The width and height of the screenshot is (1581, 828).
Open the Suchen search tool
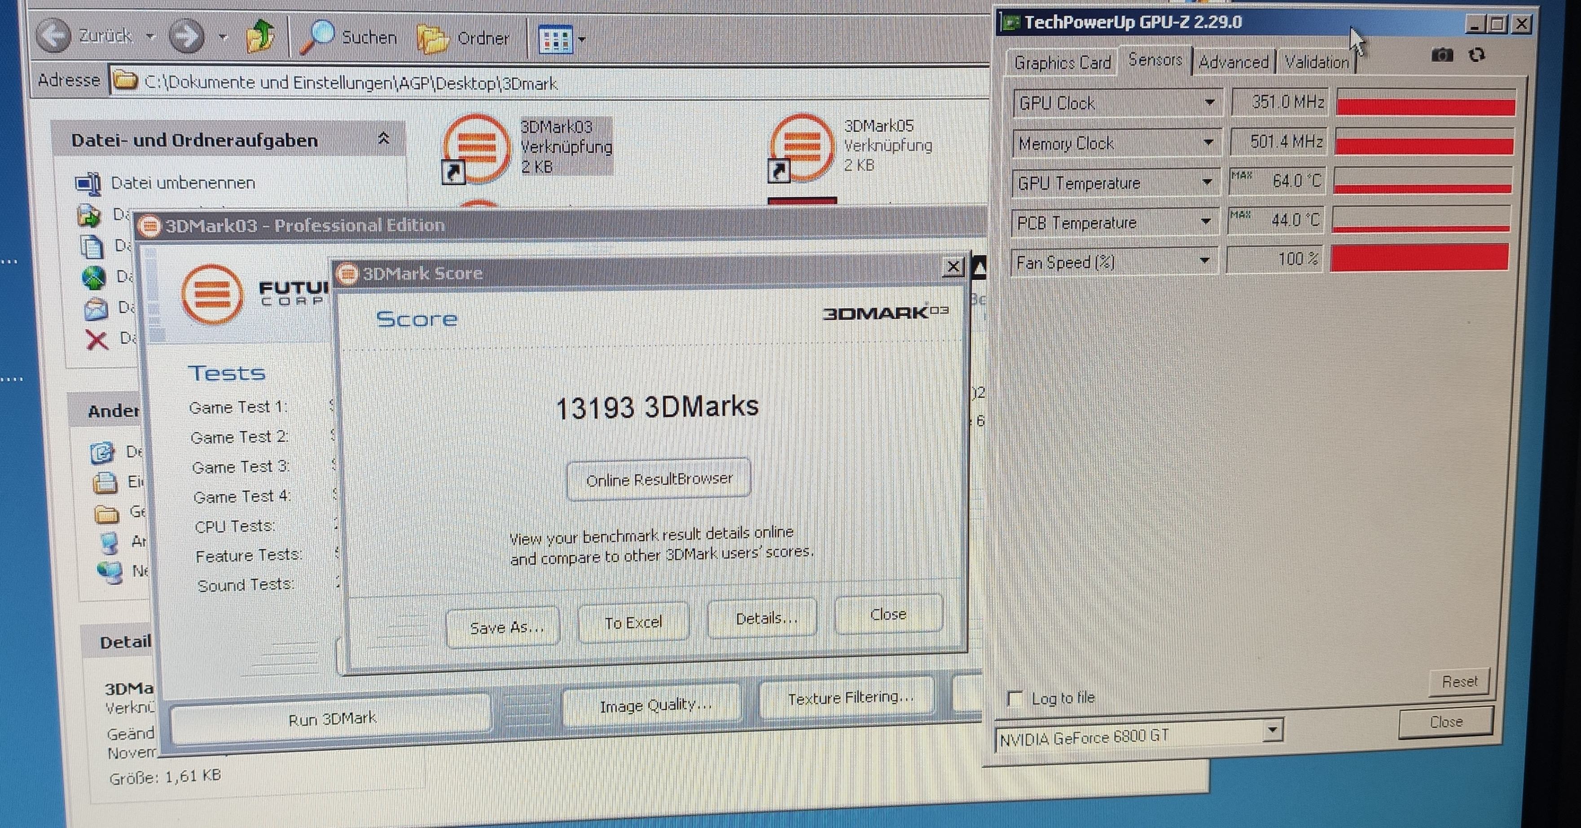349,37
